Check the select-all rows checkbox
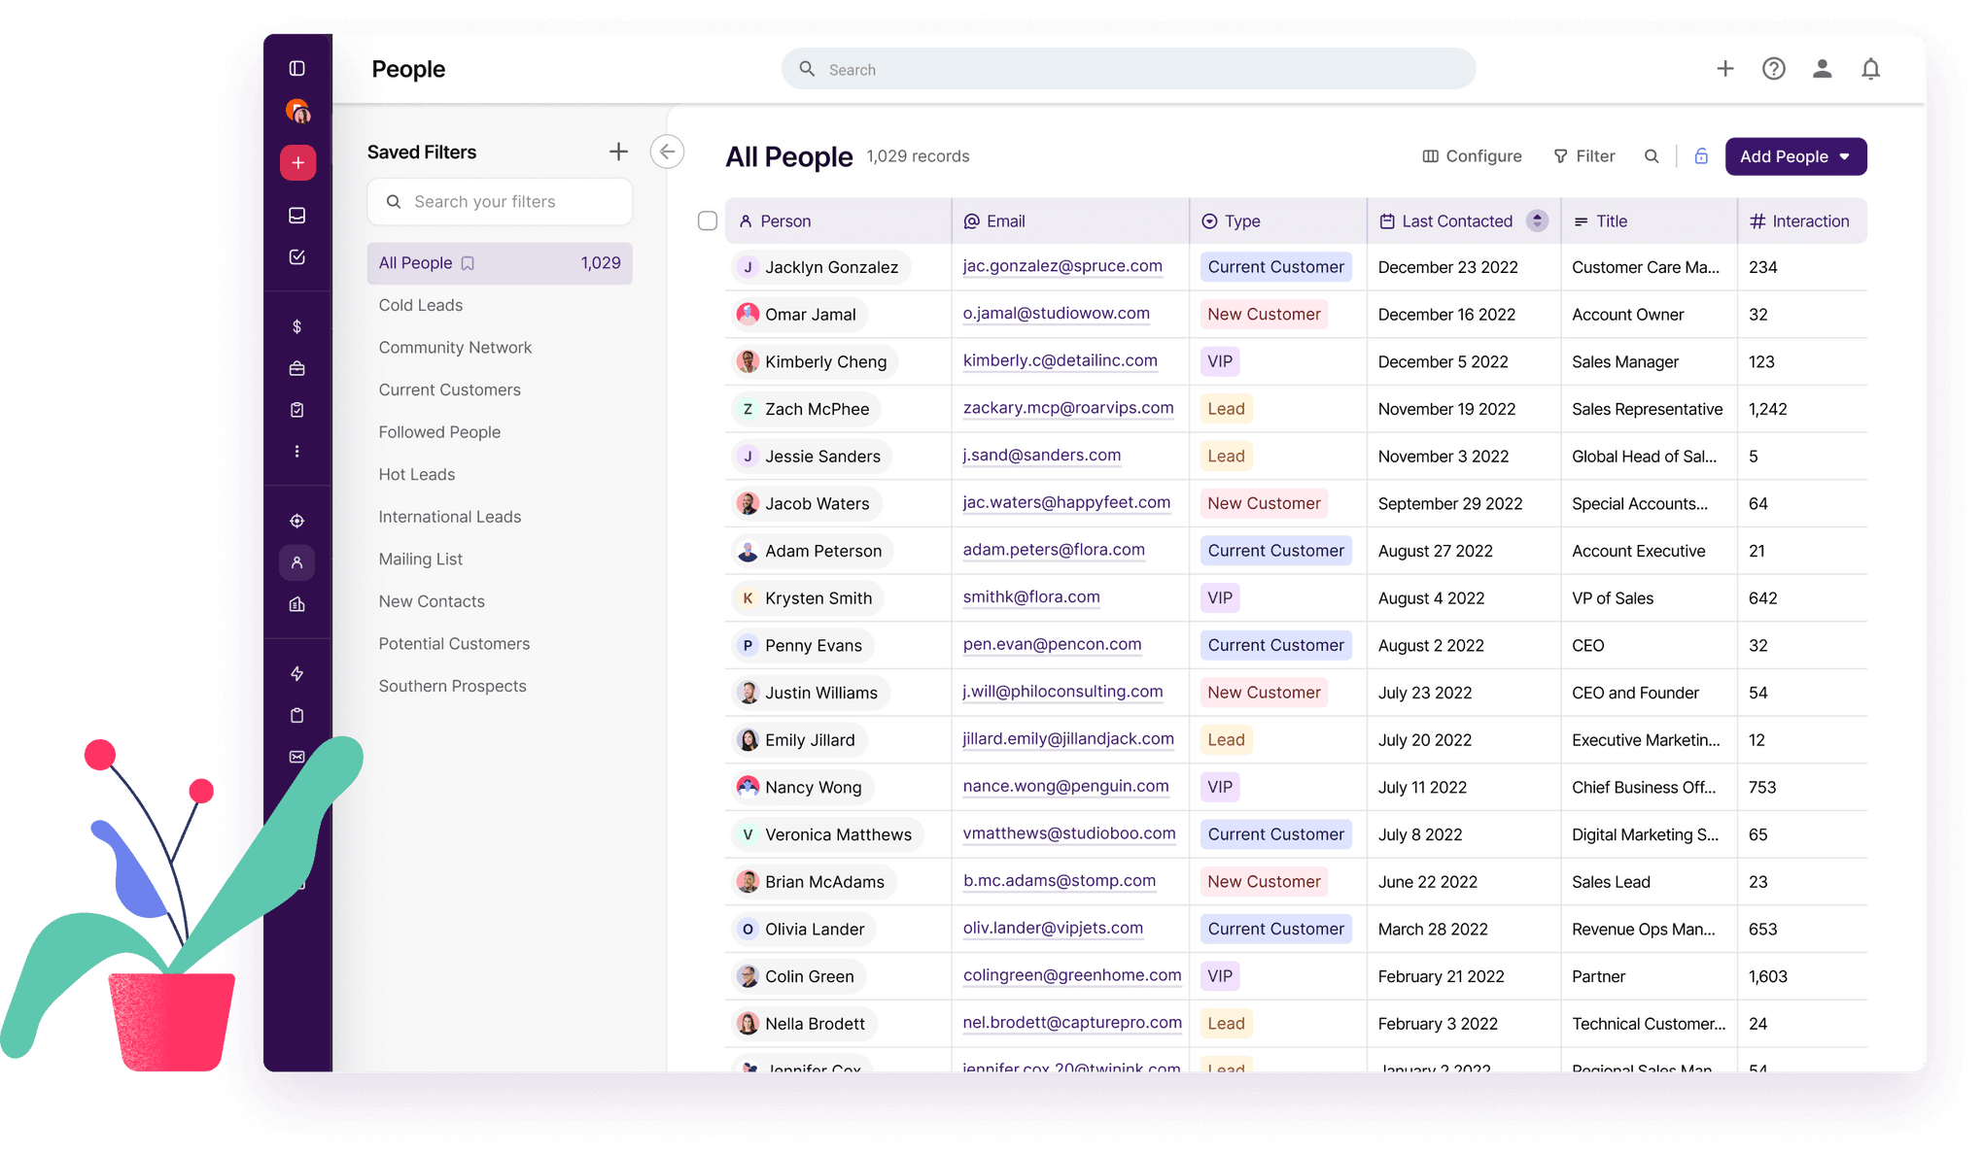This screenshot has width=1983, height=1154. [x=708, y=221]
